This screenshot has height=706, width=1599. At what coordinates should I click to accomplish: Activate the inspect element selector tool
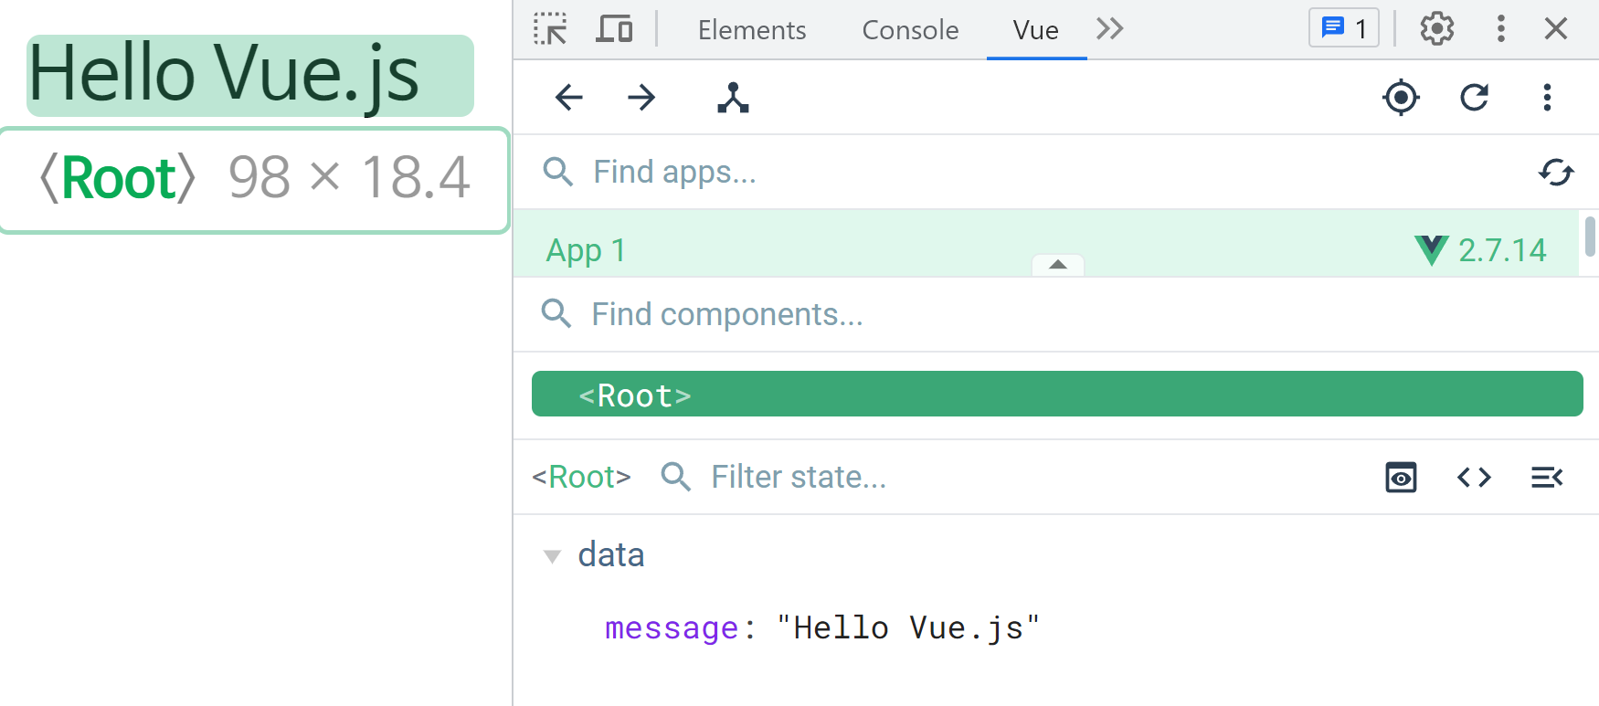pyautogui.click(x=550, y=29)
